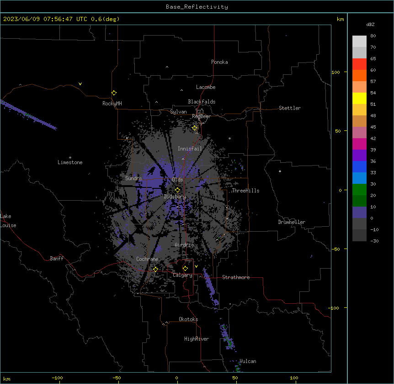The height and width of the screenshot is (384, 394).
Task: Click the Banff label
Action: [57, 259]
